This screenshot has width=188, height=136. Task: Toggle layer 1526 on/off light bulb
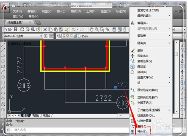(x=64, y=36)
